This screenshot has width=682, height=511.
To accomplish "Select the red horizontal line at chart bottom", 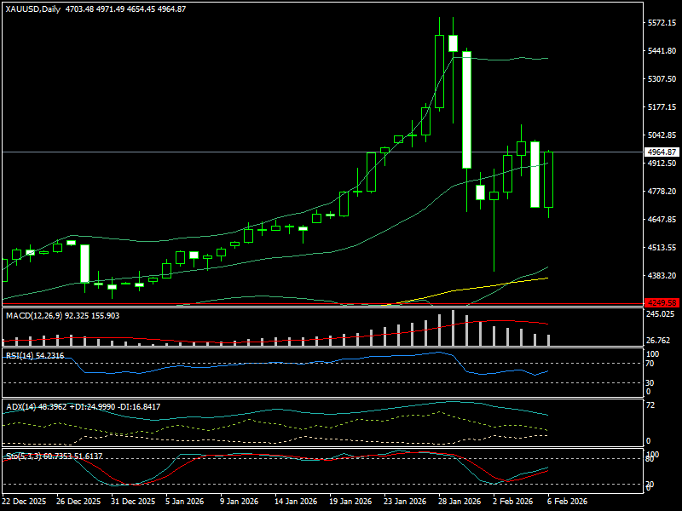I will [256, 302].
